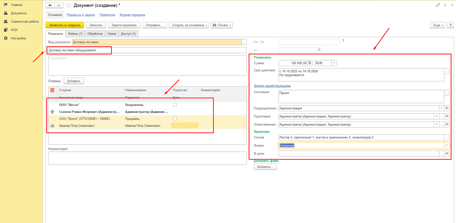Click the forward navigation arrow
This screenshot has height=223, width=456.
click(x=59, y=6)
